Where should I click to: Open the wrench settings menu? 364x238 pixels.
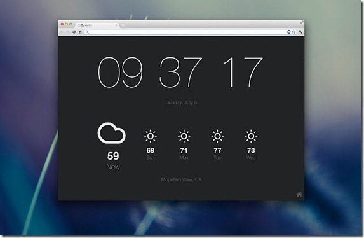[300, 32]
